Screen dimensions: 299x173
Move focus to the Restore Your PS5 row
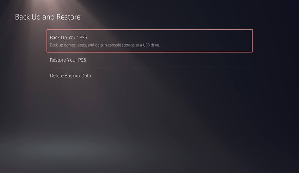[x=149, y=60]
